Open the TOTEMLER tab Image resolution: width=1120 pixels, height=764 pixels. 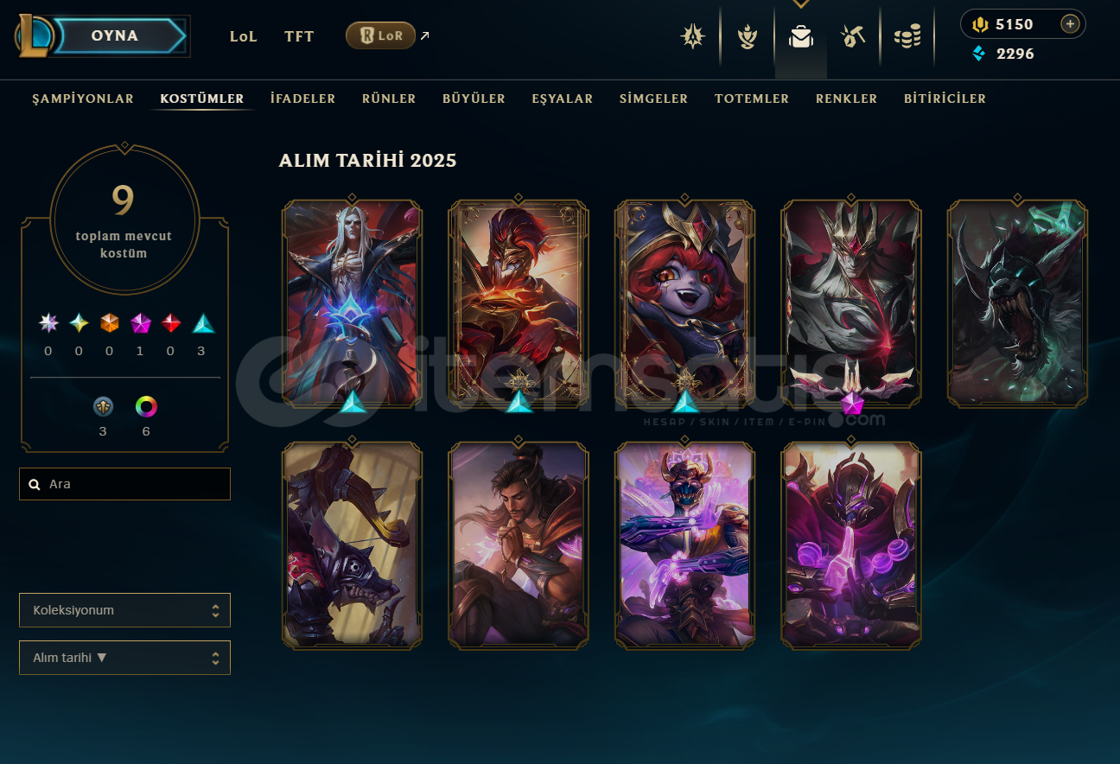click(x=752, y=99)
